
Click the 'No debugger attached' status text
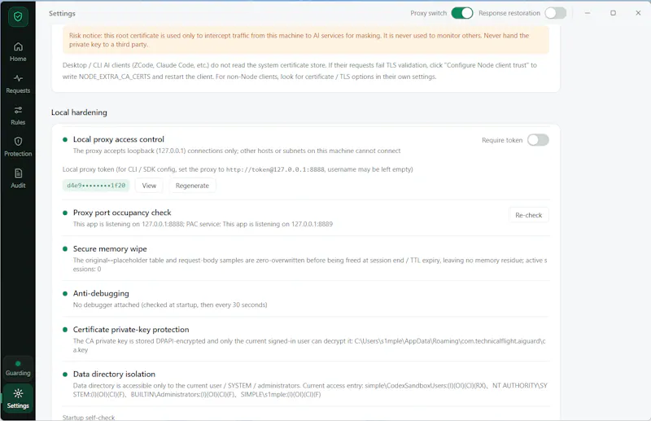(170, 305)
